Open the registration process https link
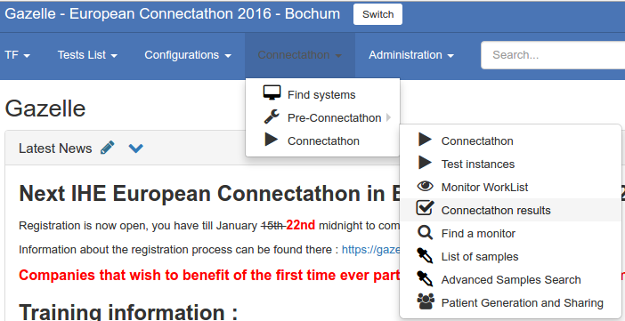Image resolution: width=625 pixels, height=321 pixels. click(370, 250)
